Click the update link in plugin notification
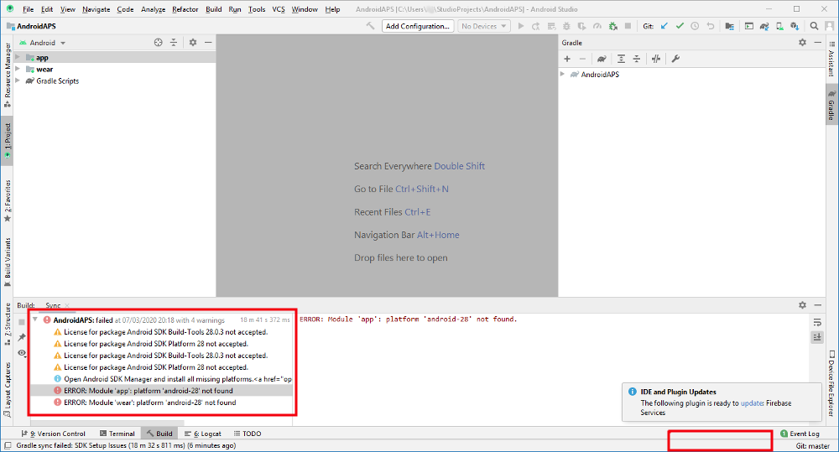 [752, 403]
